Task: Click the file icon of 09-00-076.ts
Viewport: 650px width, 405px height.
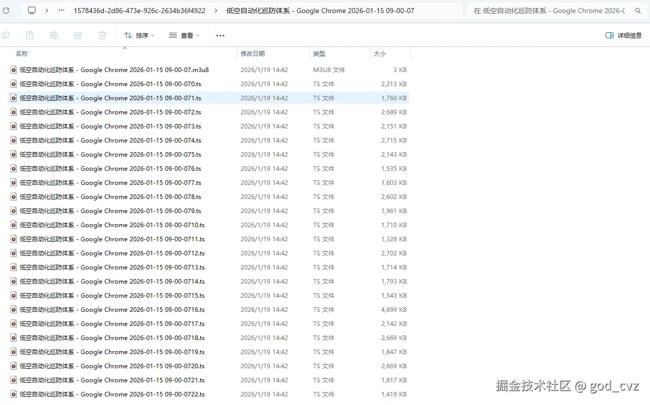Action: 14,169
